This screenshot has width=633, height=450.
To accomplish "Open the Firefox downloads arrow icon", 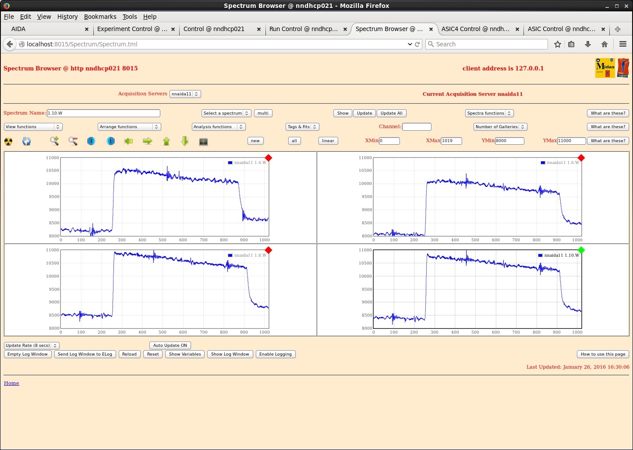I will 588,44.
